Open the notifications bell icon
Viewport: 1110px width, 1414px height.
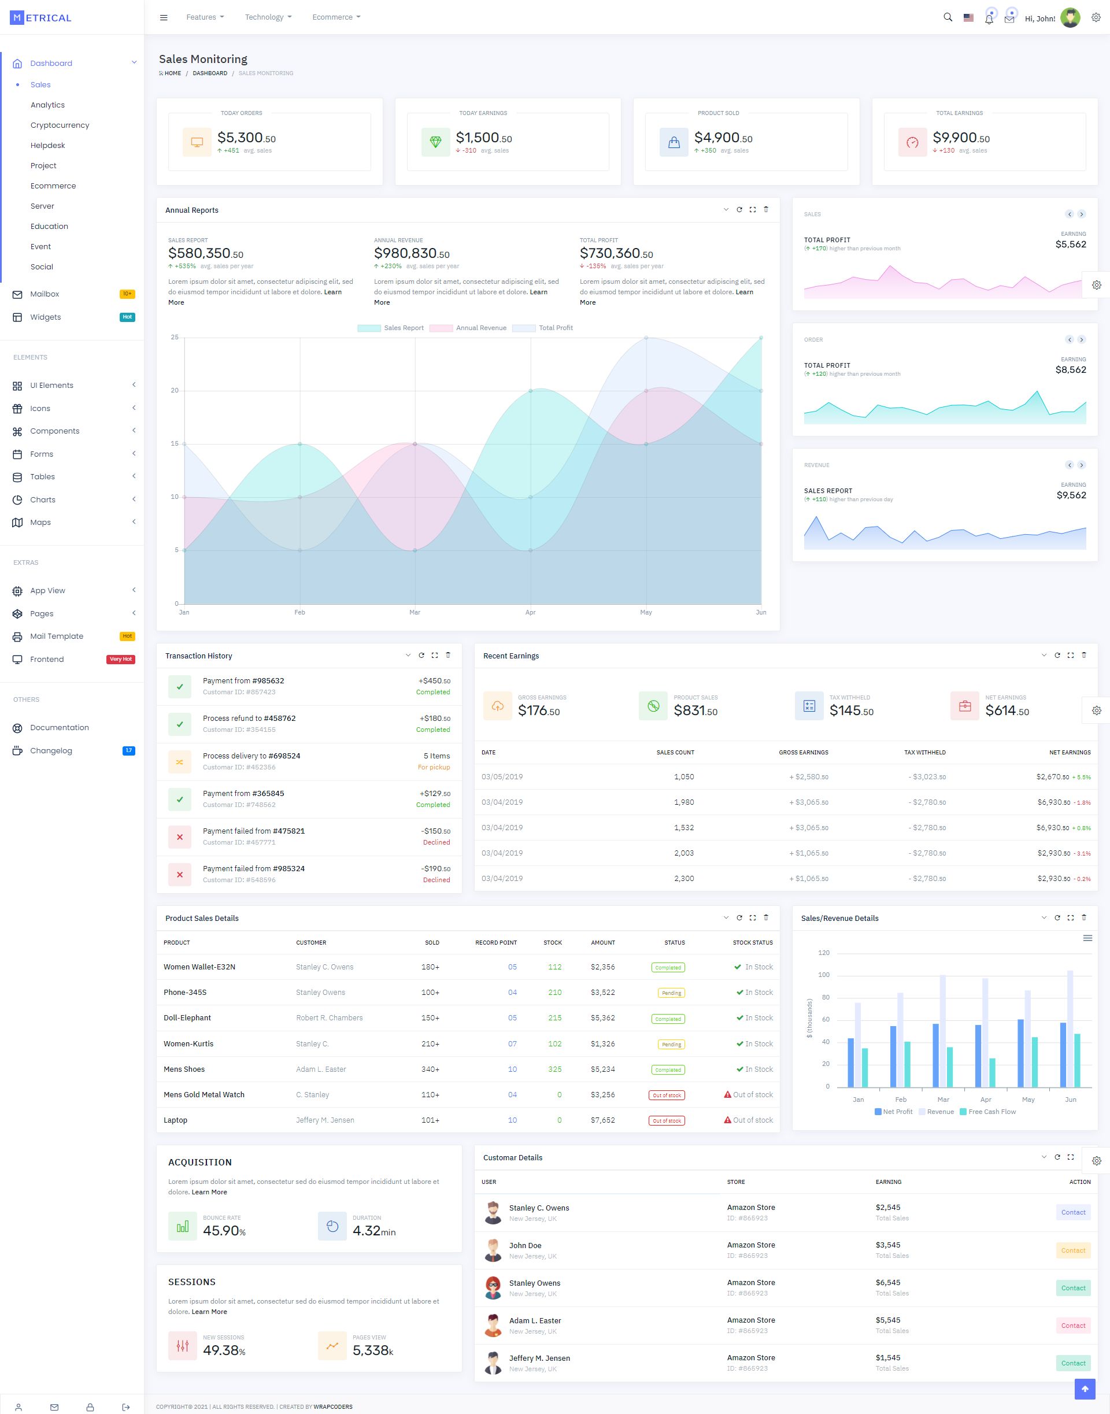pyautogui.click(x=989, y=19)
